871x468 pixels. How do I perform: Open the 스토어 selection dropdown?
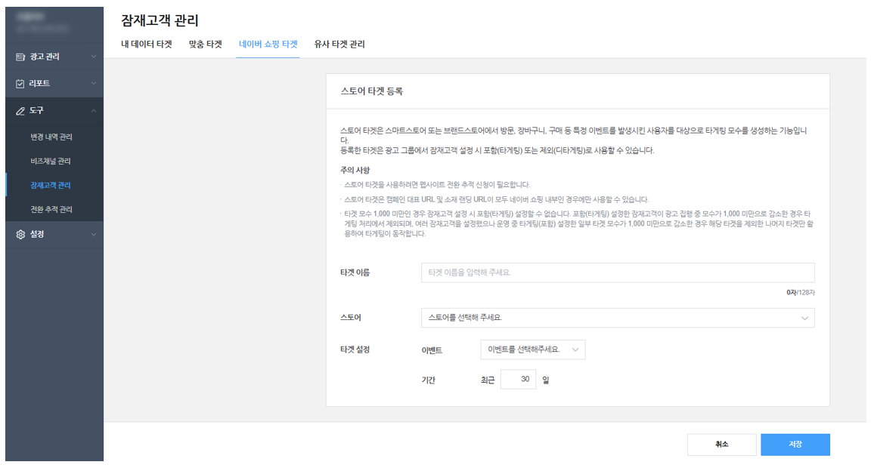coord(617,318)
